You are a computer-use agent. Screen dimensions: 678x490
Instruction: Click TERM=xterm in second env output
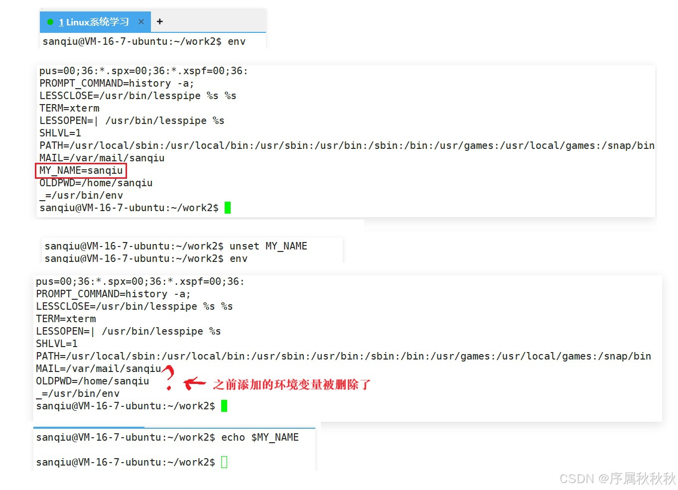tap(66, 319)
